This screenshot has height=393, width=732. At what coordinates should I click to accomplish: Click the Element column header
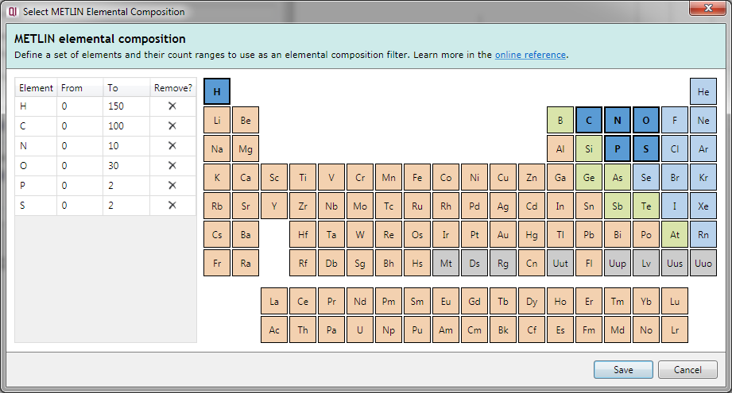[36, 87]
